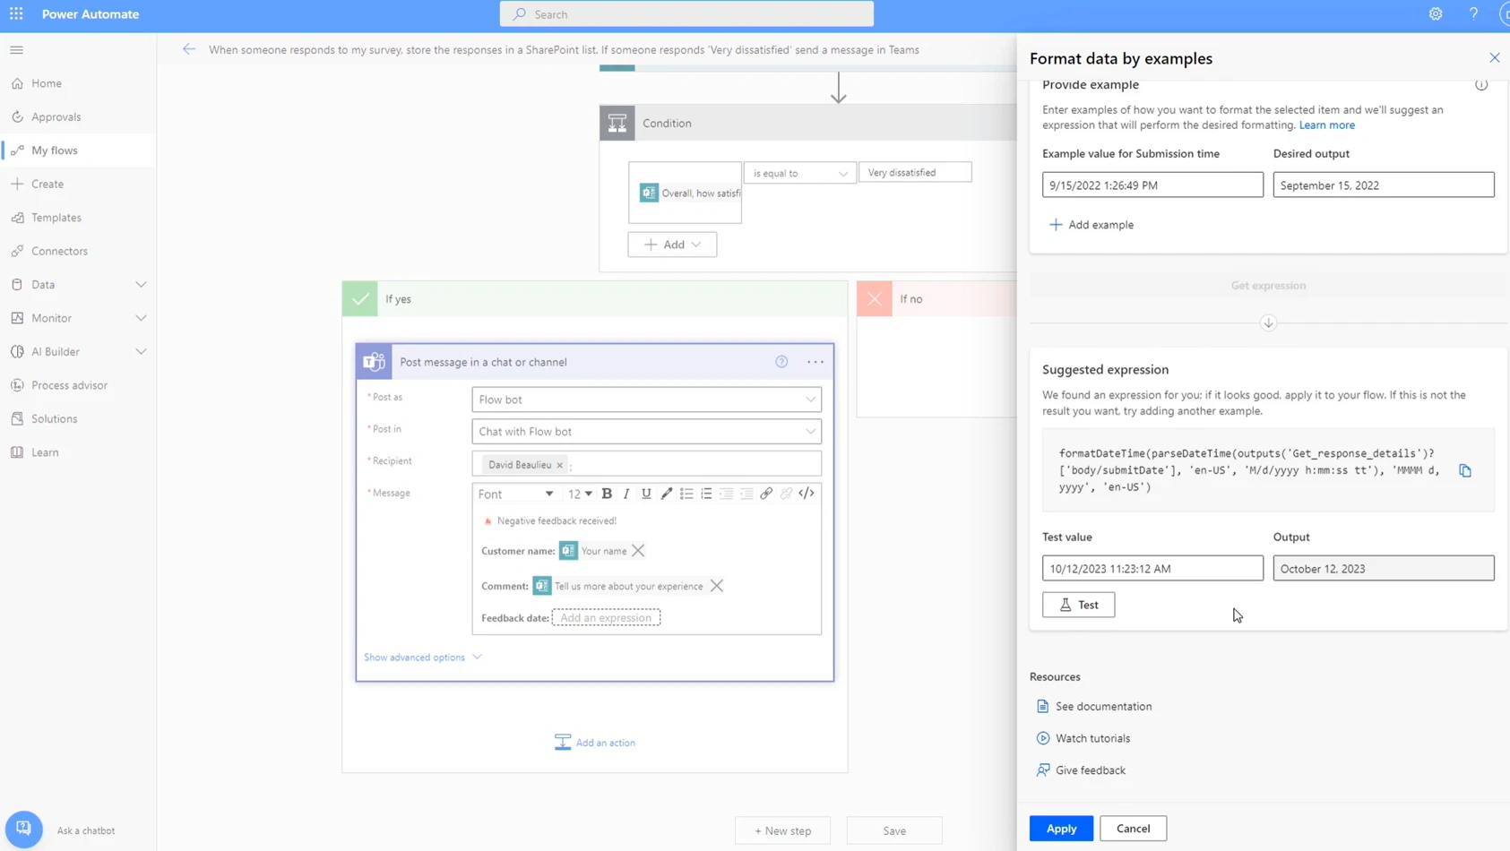Apply bold formatting to the message

coord(607,494)
